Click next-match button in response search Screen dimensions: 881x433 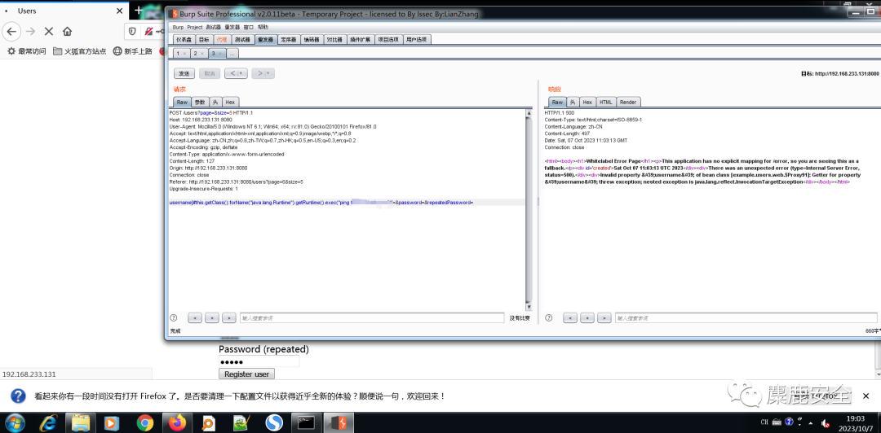604,318
